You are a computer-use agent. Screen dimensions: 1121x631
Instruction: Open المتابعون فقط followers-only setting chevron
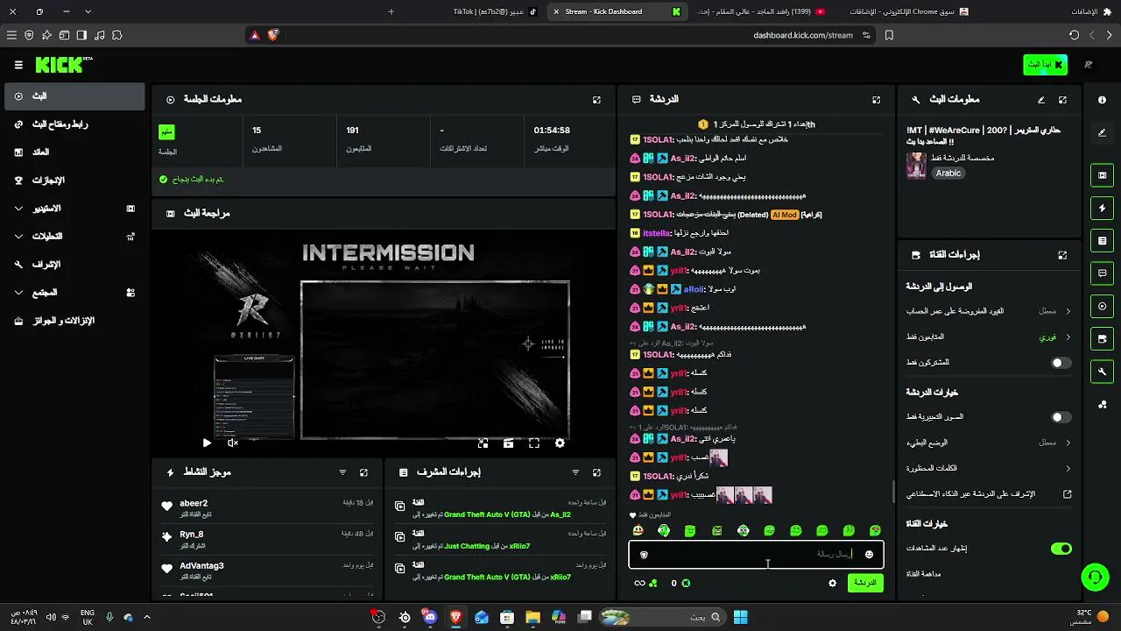[1068, 337]
